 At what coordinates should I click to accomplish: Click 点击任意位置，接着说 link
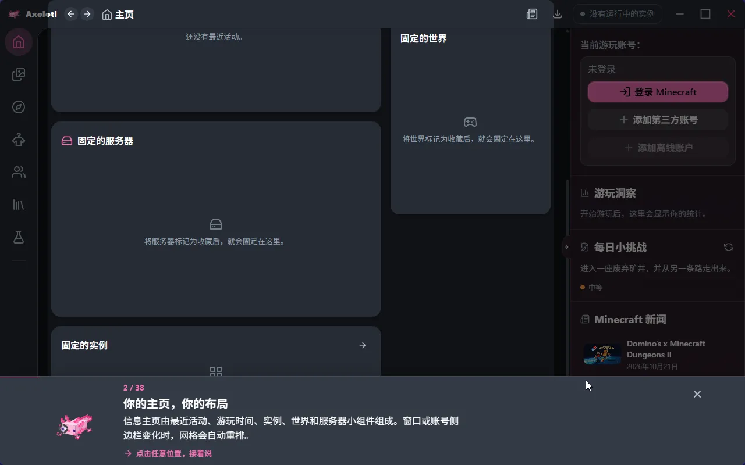168,453
